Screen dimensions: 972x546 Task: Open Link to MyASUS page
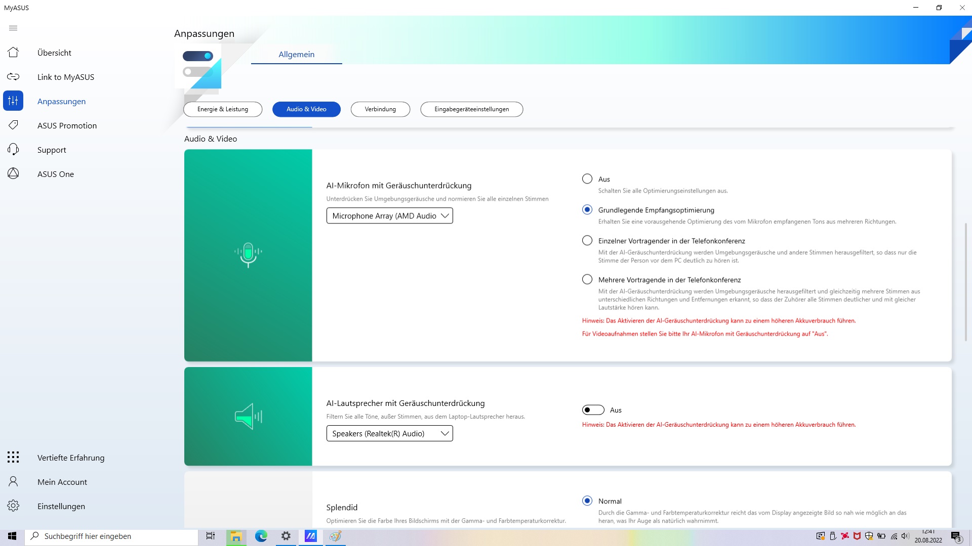66,77
